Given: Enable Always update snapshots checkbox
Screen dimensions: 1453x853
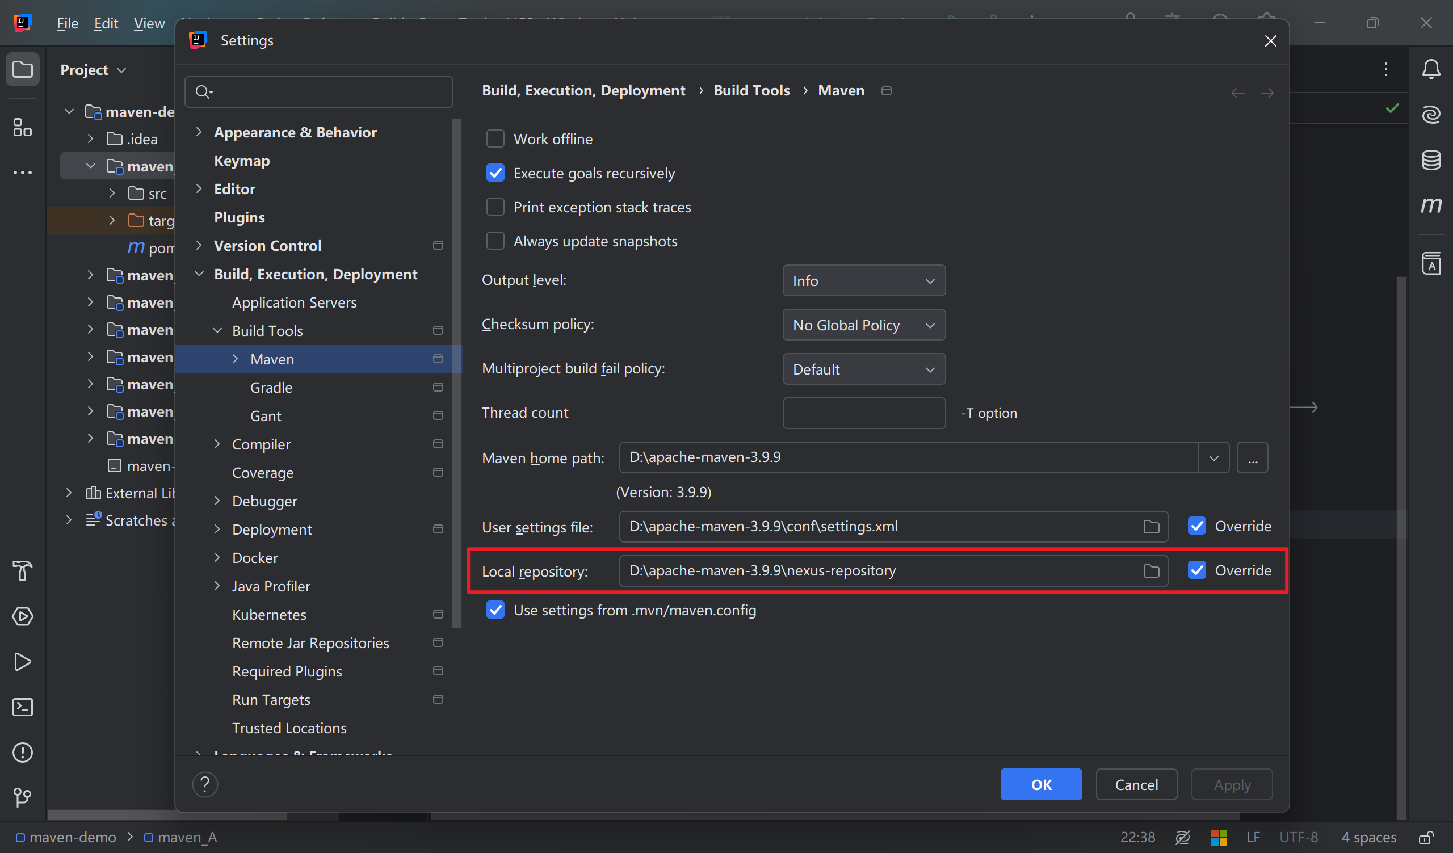Looking at the screenshot, I should pyautogui.click(x=495, y=241).
